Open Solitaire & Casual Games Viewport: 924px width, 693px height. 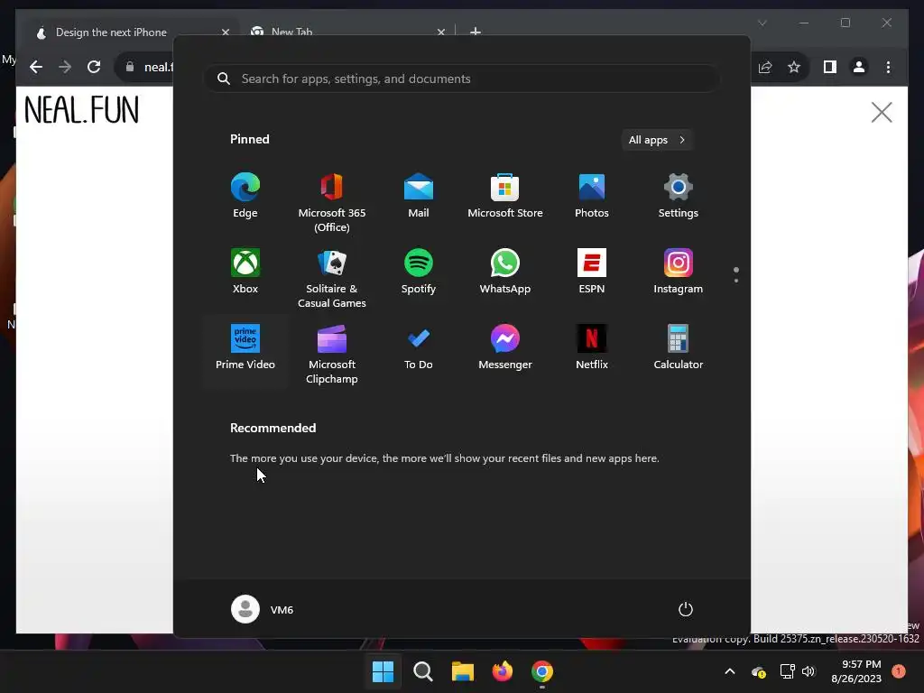pyautogui.click(x=332, y=278)
